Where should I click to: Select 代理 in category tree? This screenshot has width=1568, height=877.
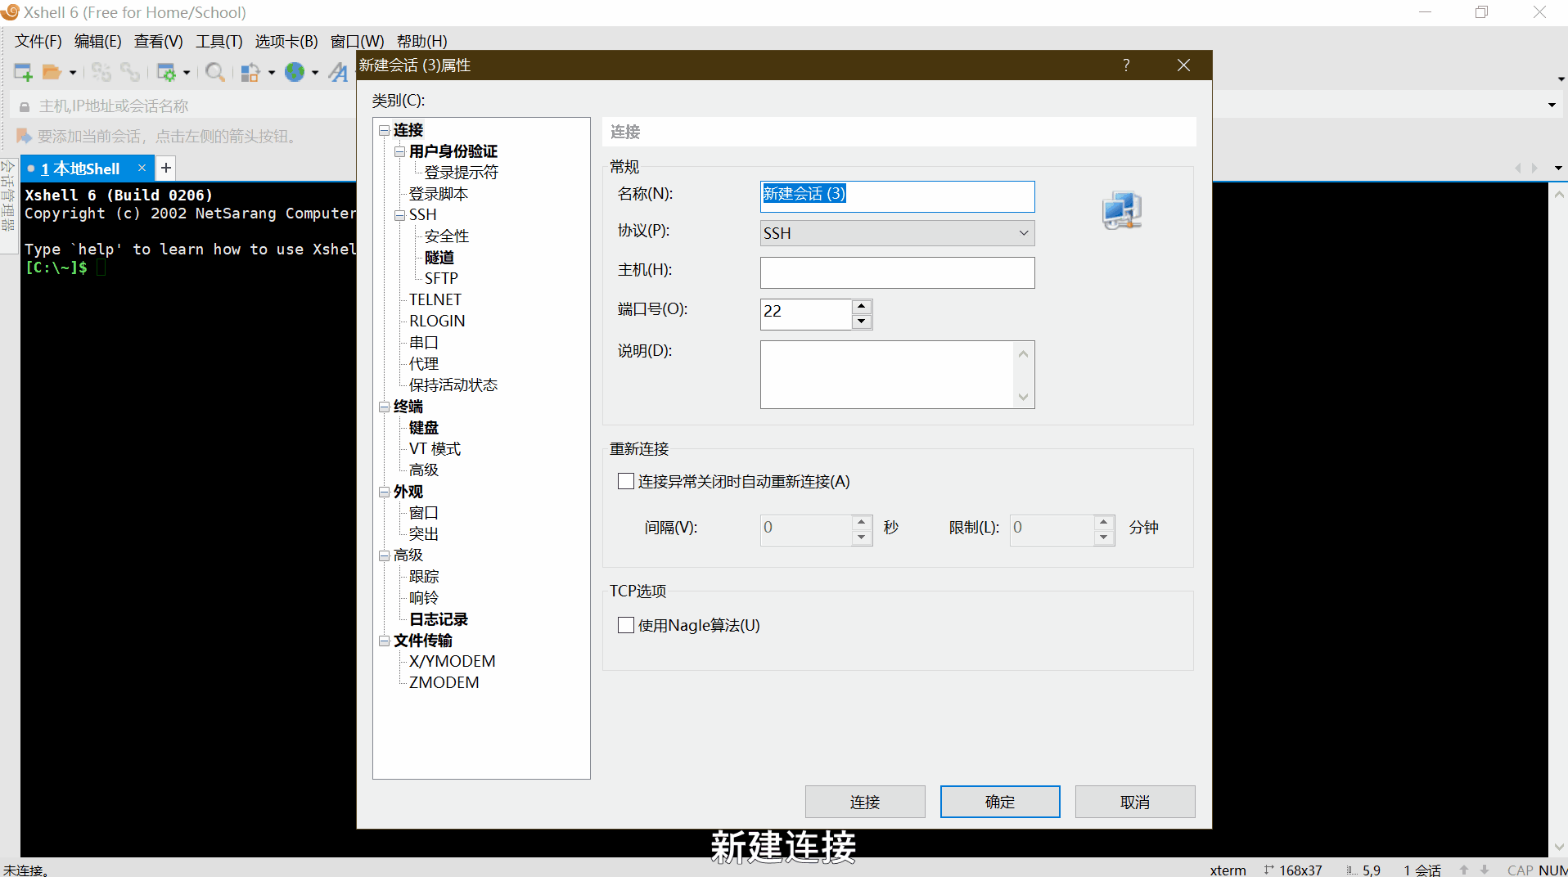coord(424,364)
